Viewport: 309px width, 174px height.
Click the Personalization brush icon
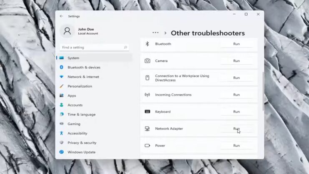click(x=61, y=86)
